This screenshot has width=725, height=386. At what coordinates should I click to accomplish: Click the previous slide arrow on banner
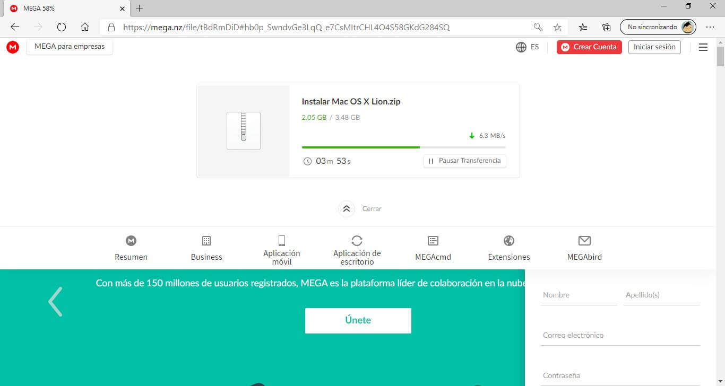[55, 302]
